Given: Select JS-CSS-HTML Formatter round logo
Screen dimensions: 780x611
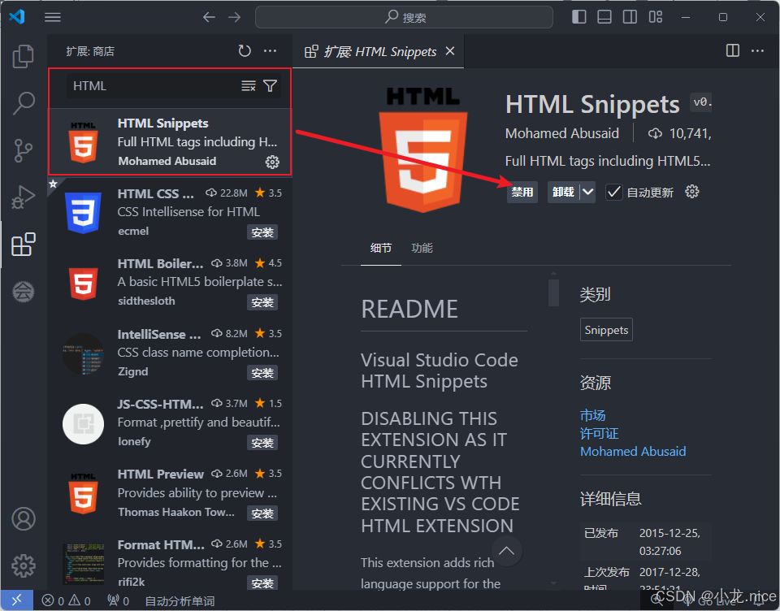Looking at the screenshot, I should click(x=83, y=424).
